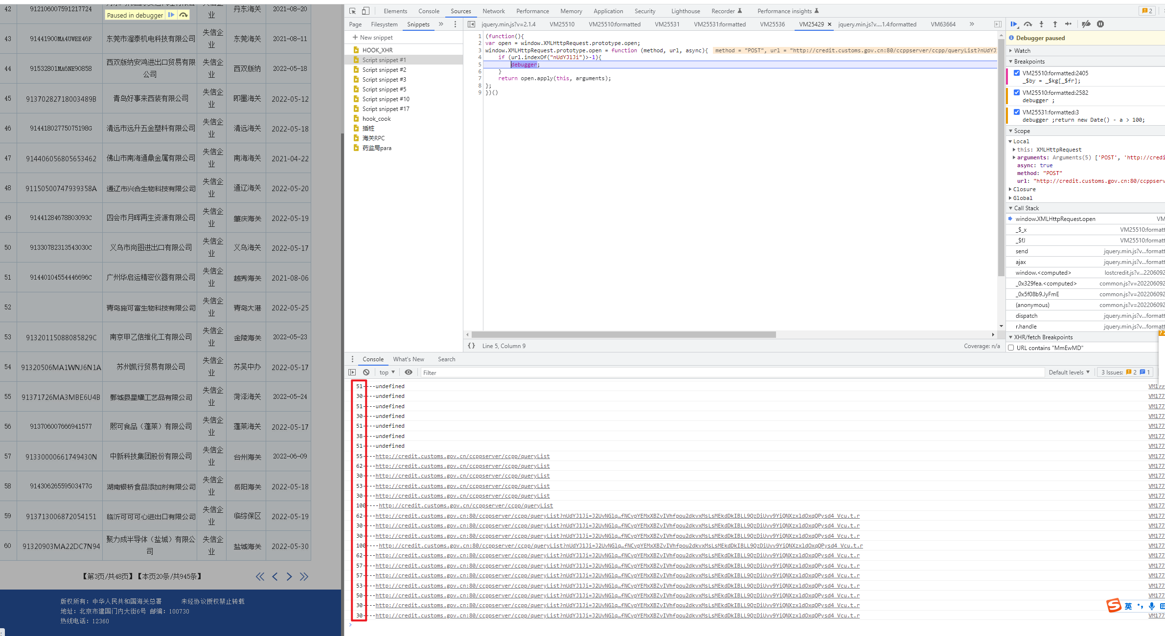Step over from the page Paused in debugger overlay
This screenshot has height=636, width=1165.
coord(183,15)
